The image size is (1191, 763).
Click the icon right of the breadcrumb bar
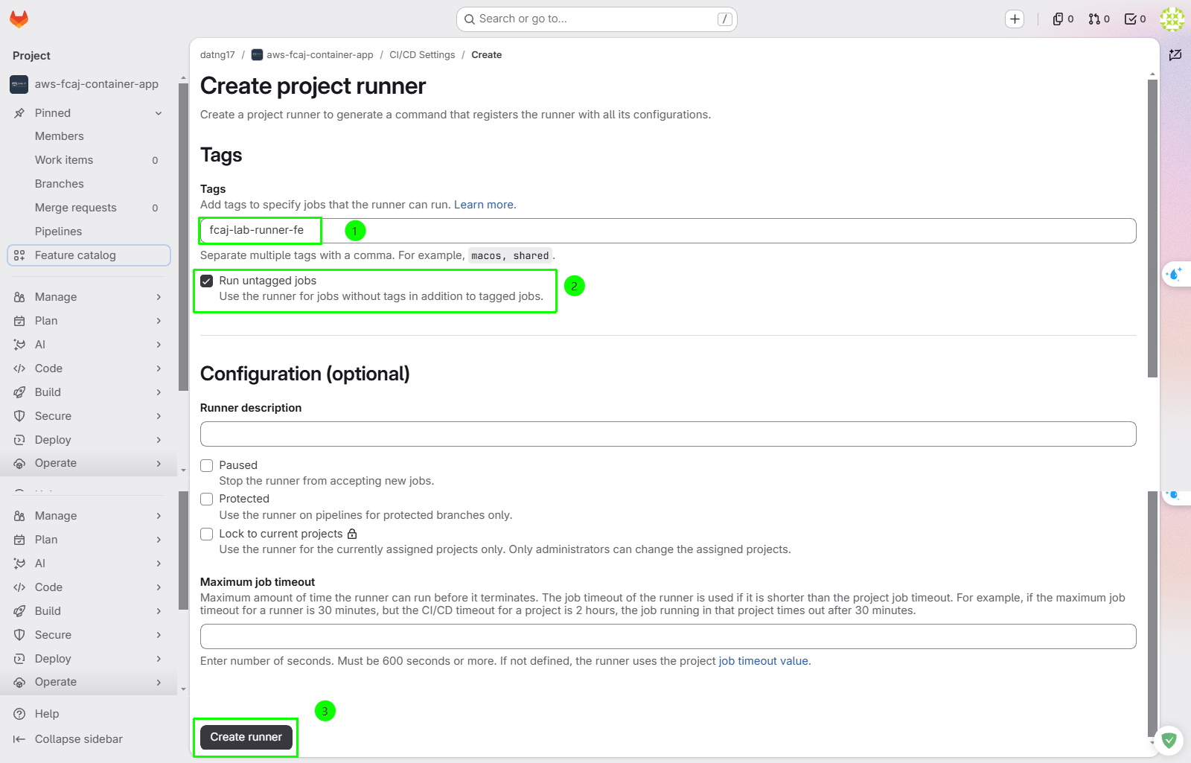[1175, 55]
